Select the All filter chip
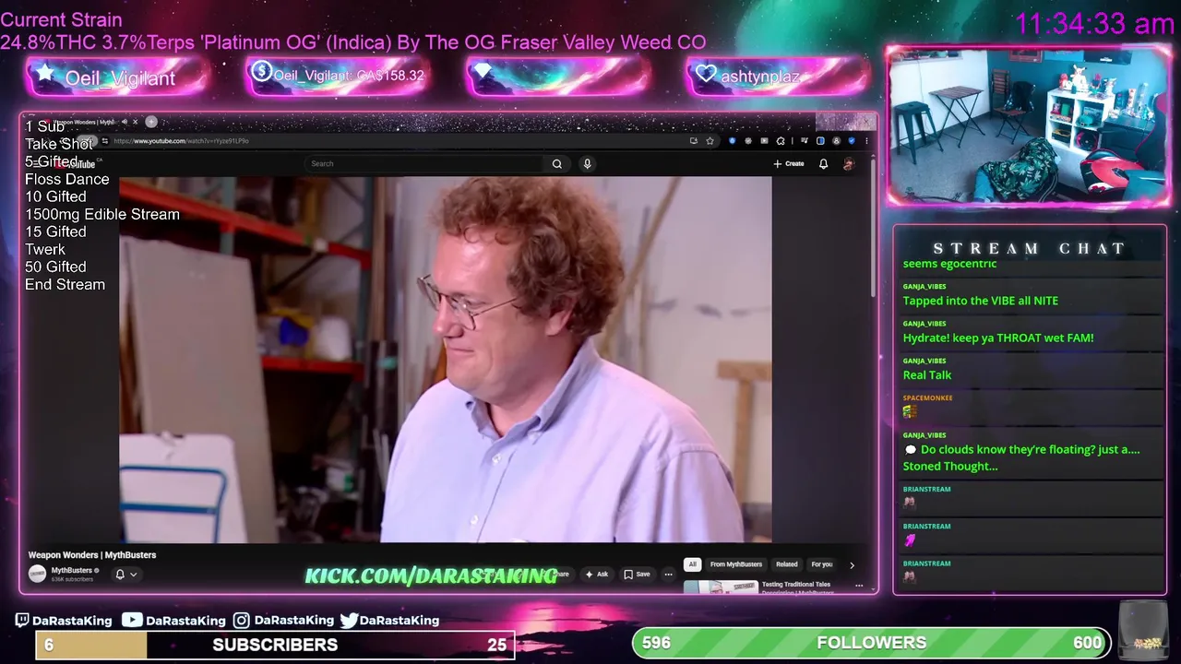This screenshot has height=664, width=1181. coord(692,564)
